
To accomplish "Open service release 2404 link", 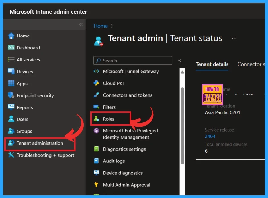I will point(210,136).
